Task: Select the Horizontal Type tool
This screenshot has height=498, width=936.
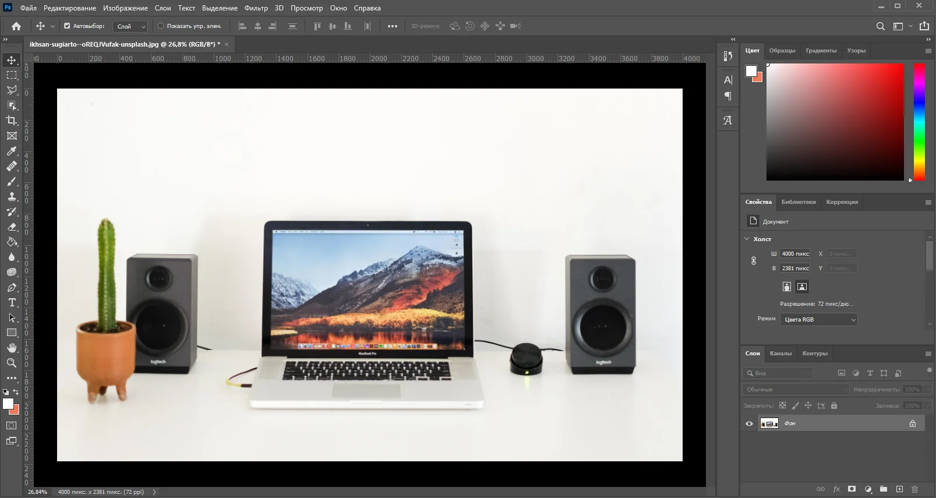Action: 12,302
